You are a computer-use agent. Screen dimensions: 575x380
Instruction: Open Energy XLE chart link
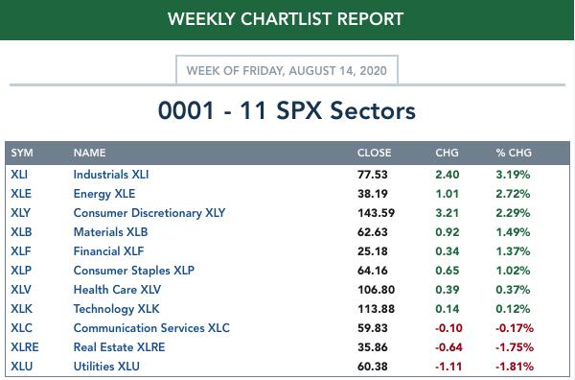pyautogui.click(x=104, y=194)
